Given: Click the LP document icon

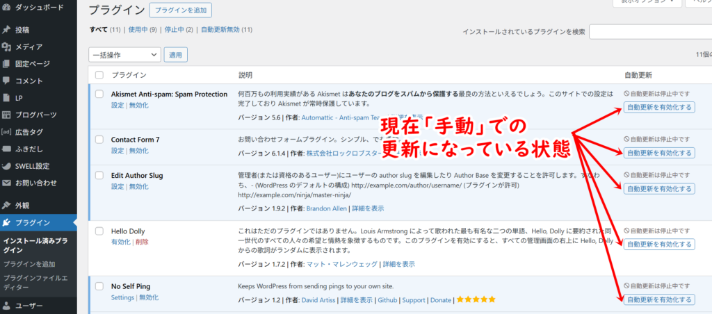Looking at the screenshot, I should [x=6, y=98].
